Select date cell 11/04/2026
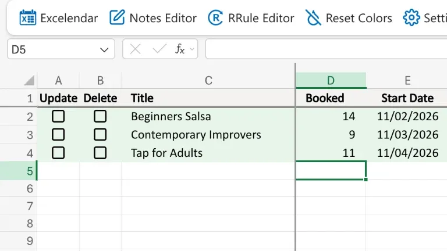The width and height of the screenshot is (447, 251). tap(407, 153)
